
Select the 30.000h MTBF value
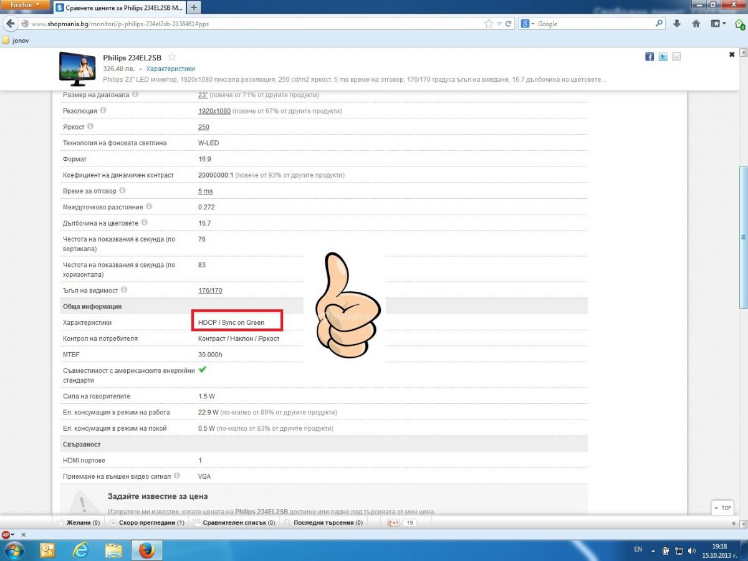point(210,355)
